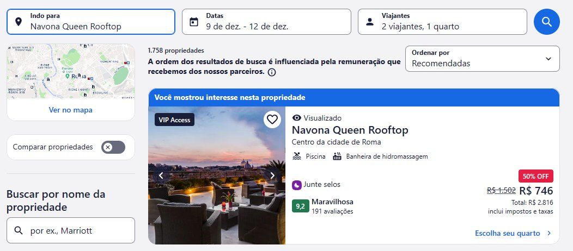Click the calendar icon in Datas field
Viewport: 573px width, 251px height.
[x=194, y=22]
